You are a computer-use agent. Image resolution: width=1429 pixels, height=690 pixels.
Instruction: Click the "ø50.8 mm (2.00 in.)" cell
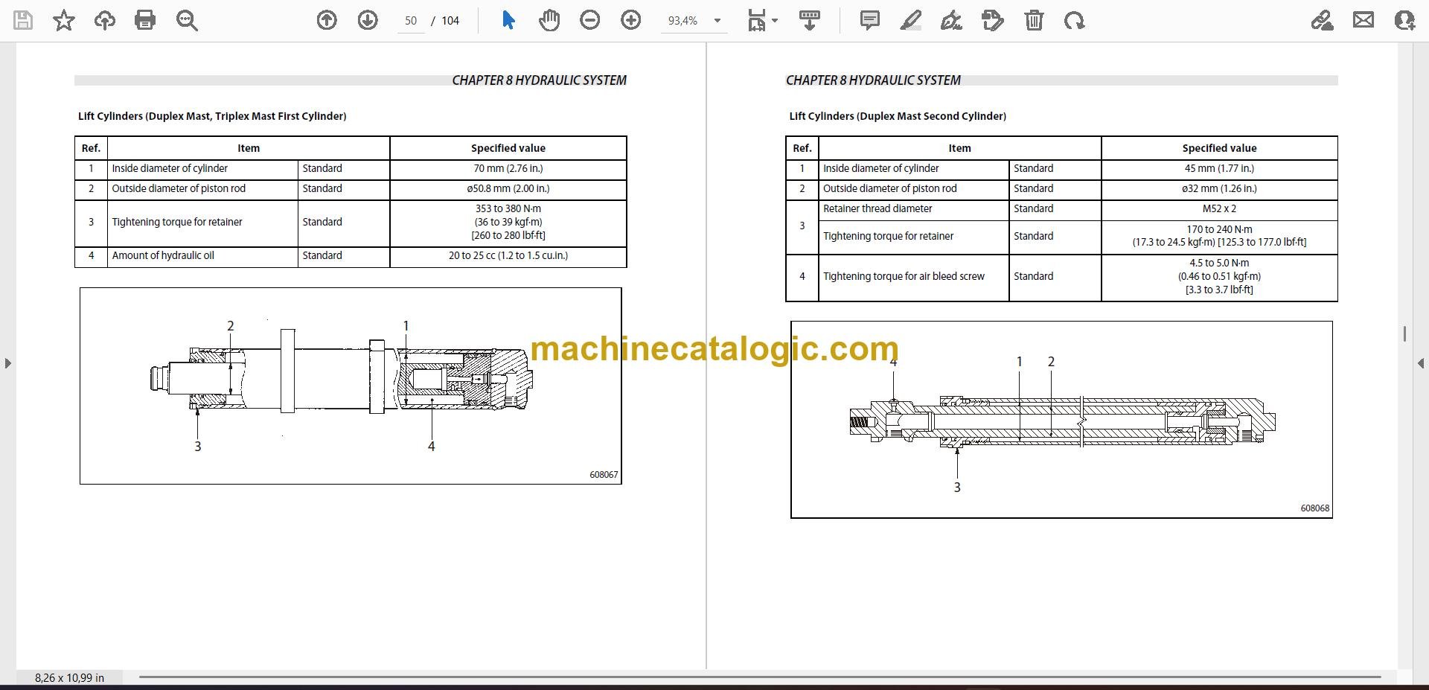pos(508,188)
